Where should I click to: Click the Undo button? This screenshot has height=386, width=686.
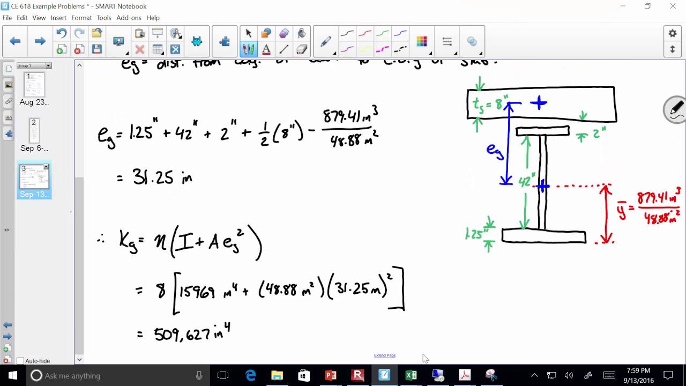coord(62,34)
